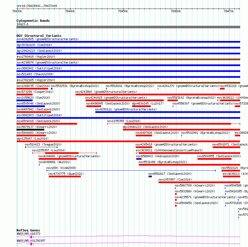Image resolution: width=248 pixels, height=247 pixels.
Task: Open nsv4240415 gnomAD variant label
Action: tap(116, 98)
